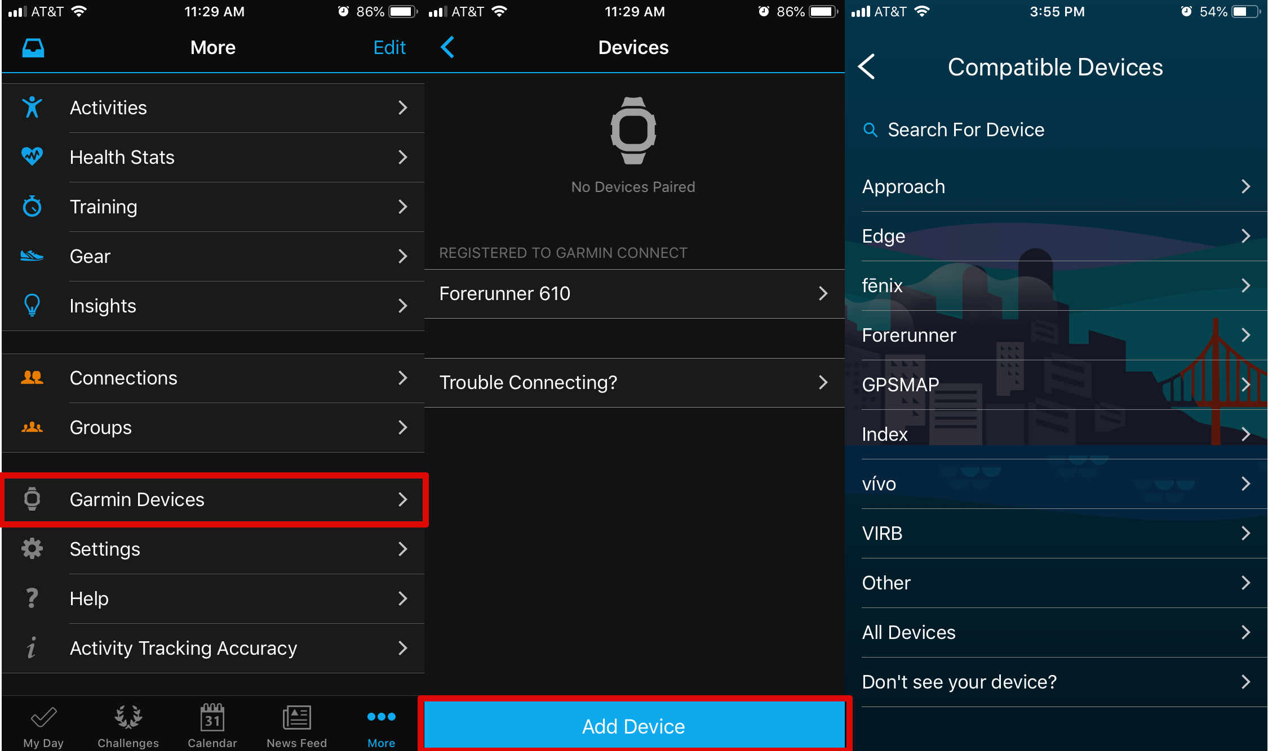Expand the Edge device category
1268x751 pixels.
click(1056, 236)
